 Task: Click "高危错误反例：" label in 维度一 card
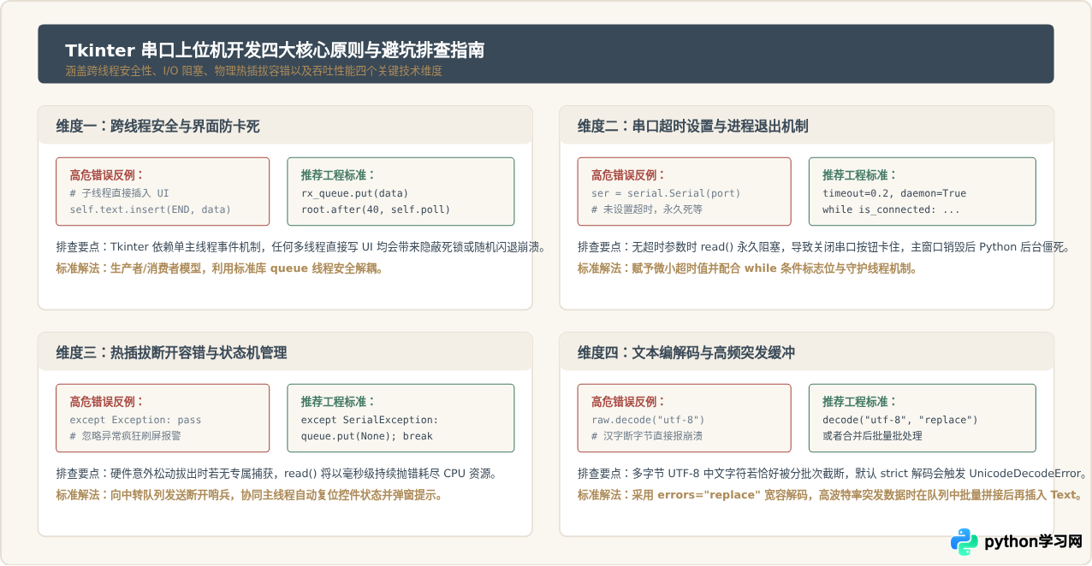(107, 175)
